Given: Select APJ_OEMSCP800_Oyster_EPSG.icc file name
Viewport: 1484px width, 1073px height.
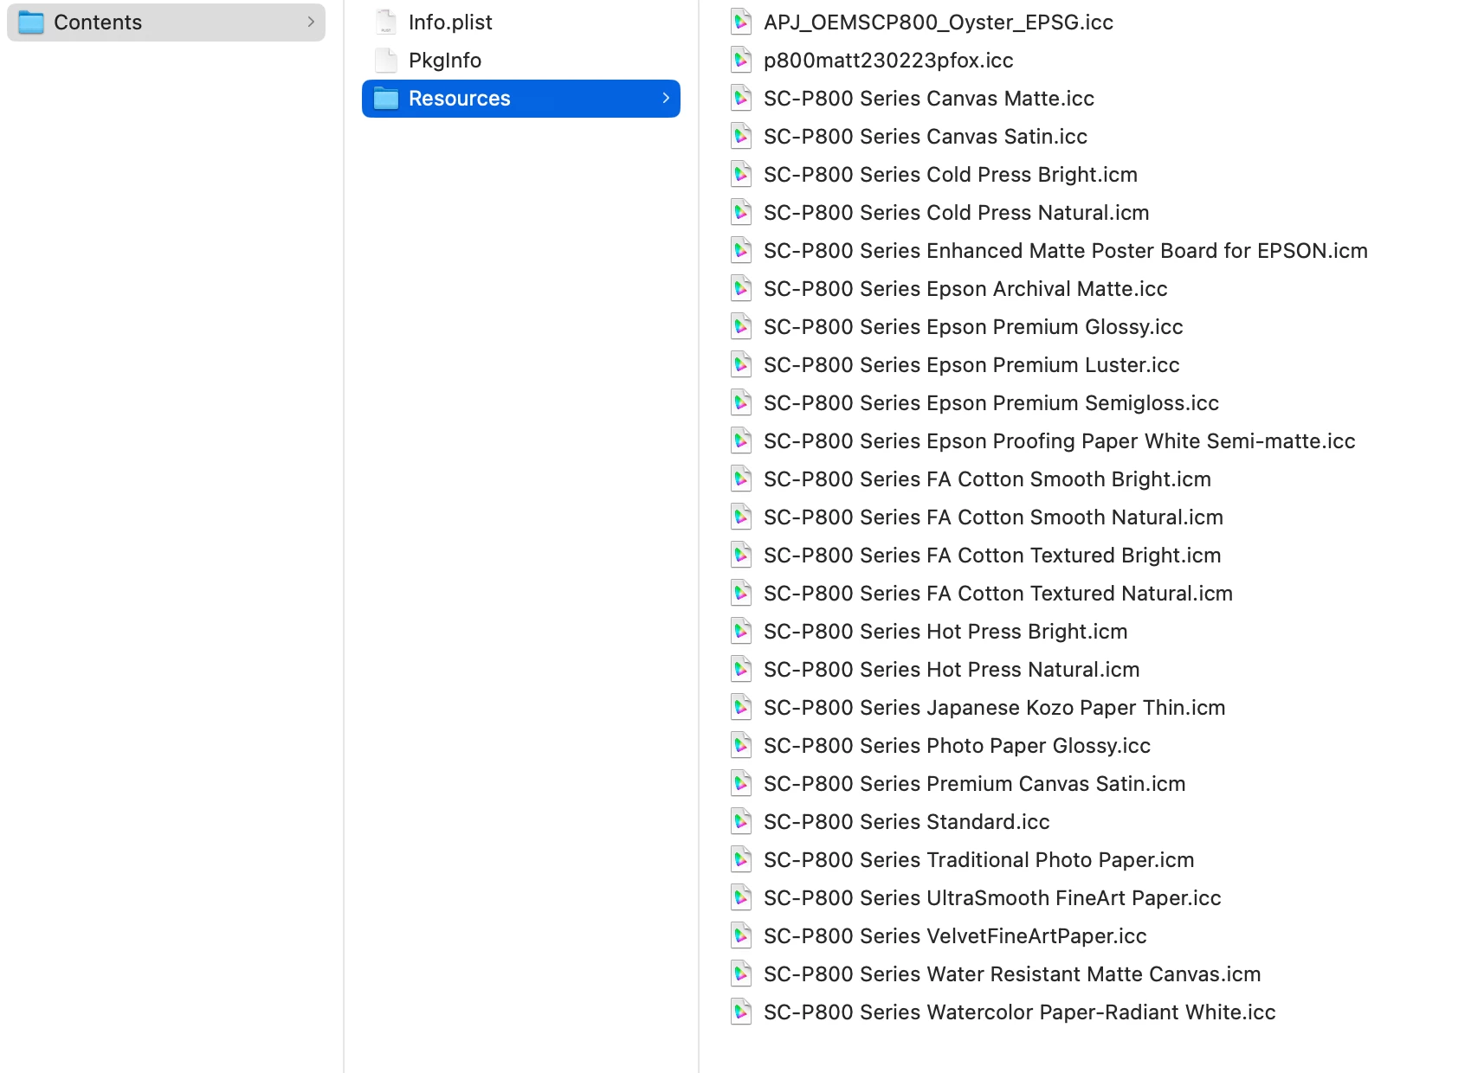Looking at the screenshot, I should tap(939, 22).
